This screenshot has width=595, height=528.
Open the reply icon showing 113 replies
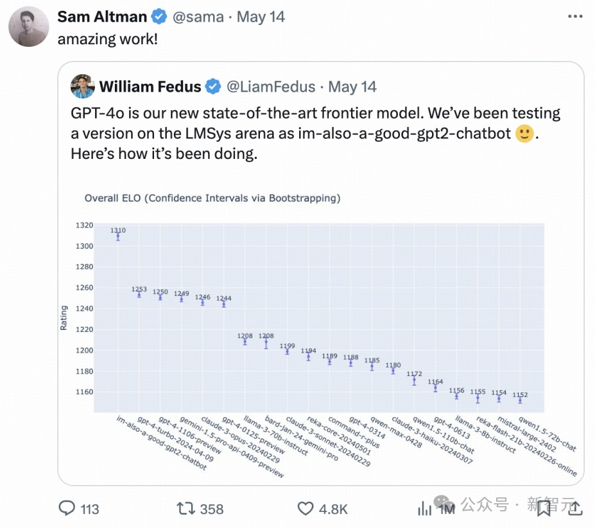67,509
